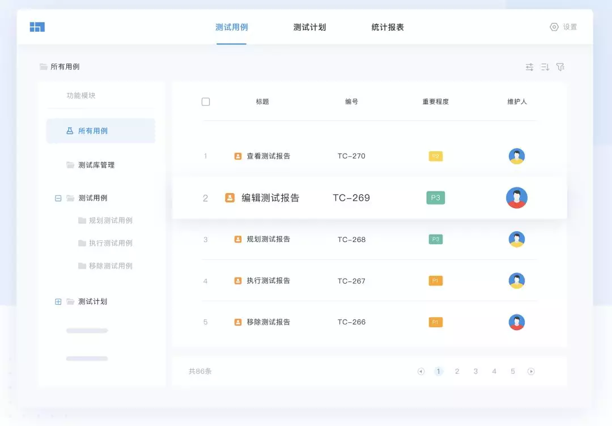Screen dimensions: 612x426
Task: Click case number TC-268
Action: click(351, 240)
